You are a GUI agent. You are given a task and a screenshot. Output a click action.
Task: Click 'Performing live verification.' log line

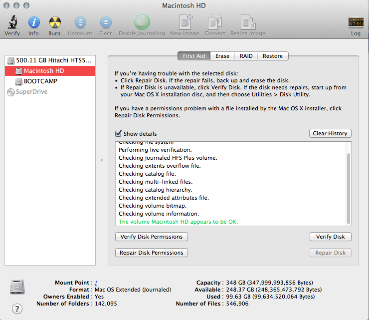[x=155, y=150]
